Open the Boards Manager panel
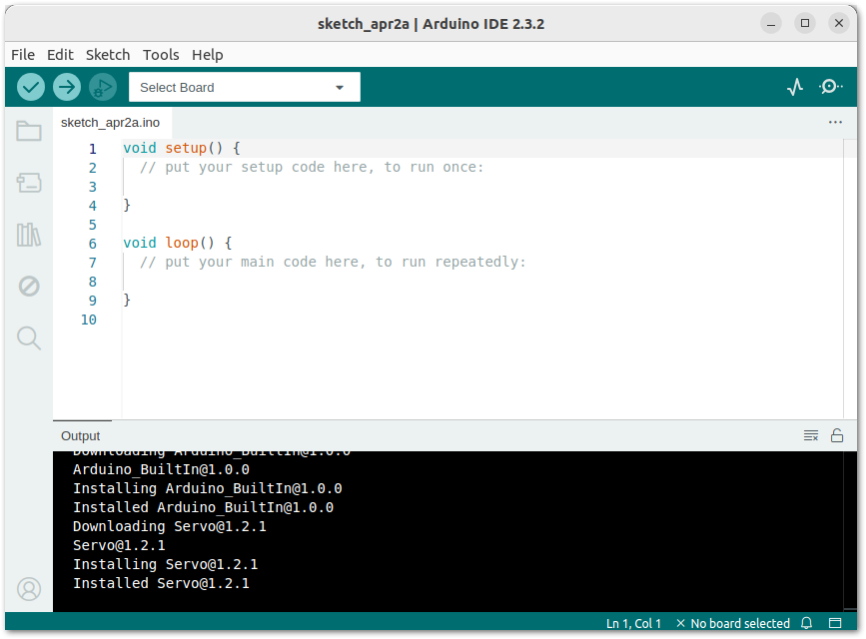The width and height of the screenshot is (866, 639). pos(29,183)
